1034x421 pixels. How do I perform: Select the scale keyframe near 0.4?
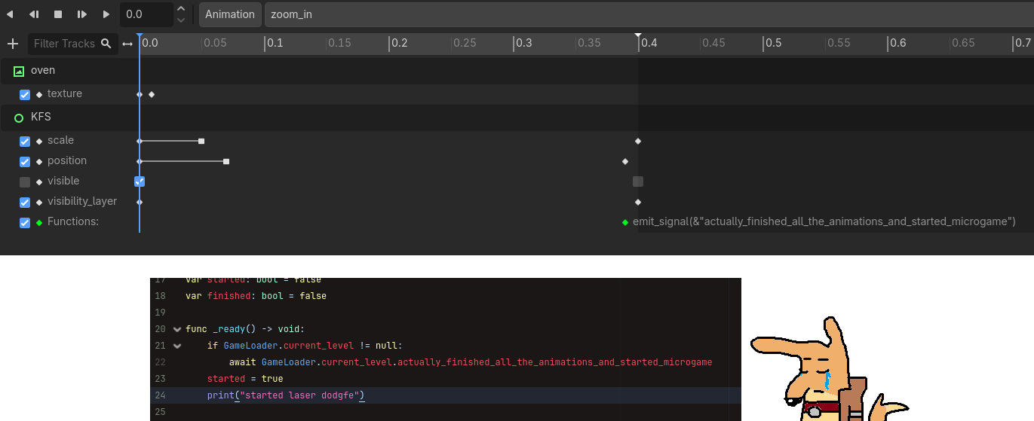point(638,141)
